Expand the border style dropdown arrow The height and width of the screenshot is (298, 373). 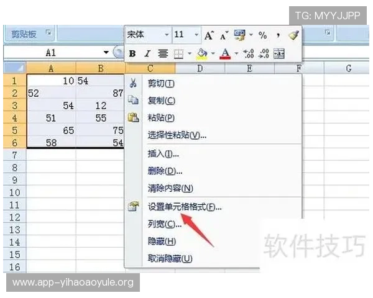point(190,54)
